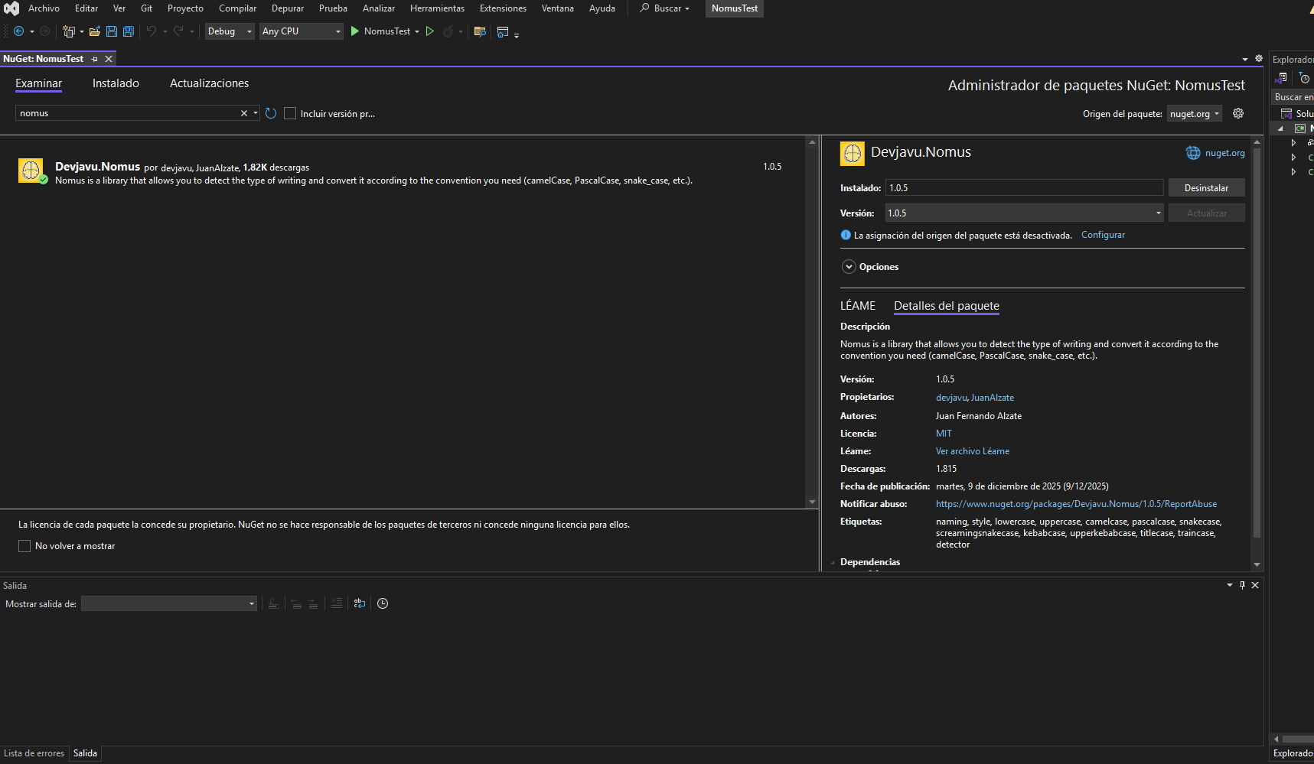Click Ver archivo Léame link
The height and width of the screenshot is (764, 1314).
pyautogui.click(x=973, y=451)
